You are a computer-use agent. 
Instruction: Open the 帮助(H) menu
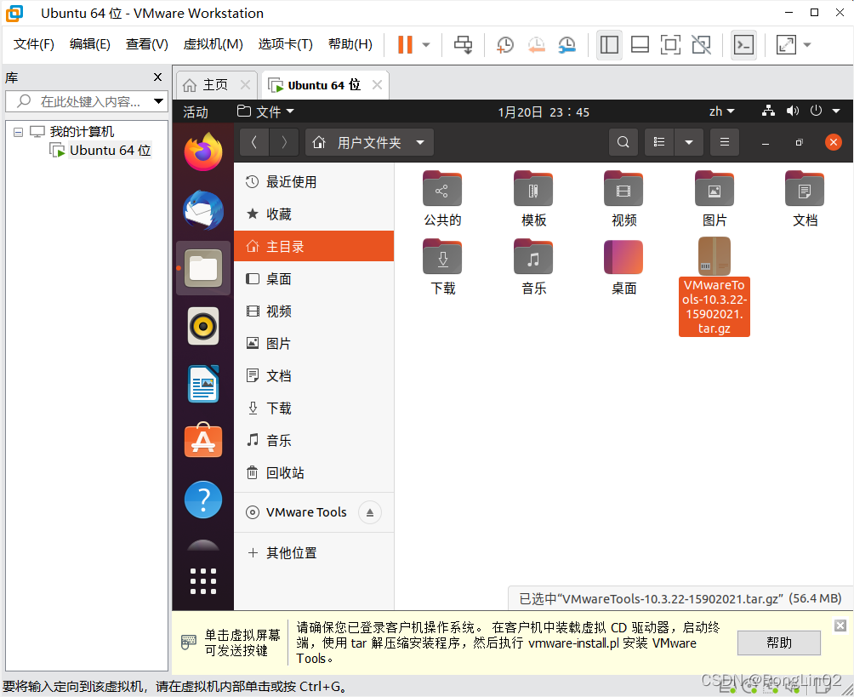pyautogui.click(x=350, y=44)
